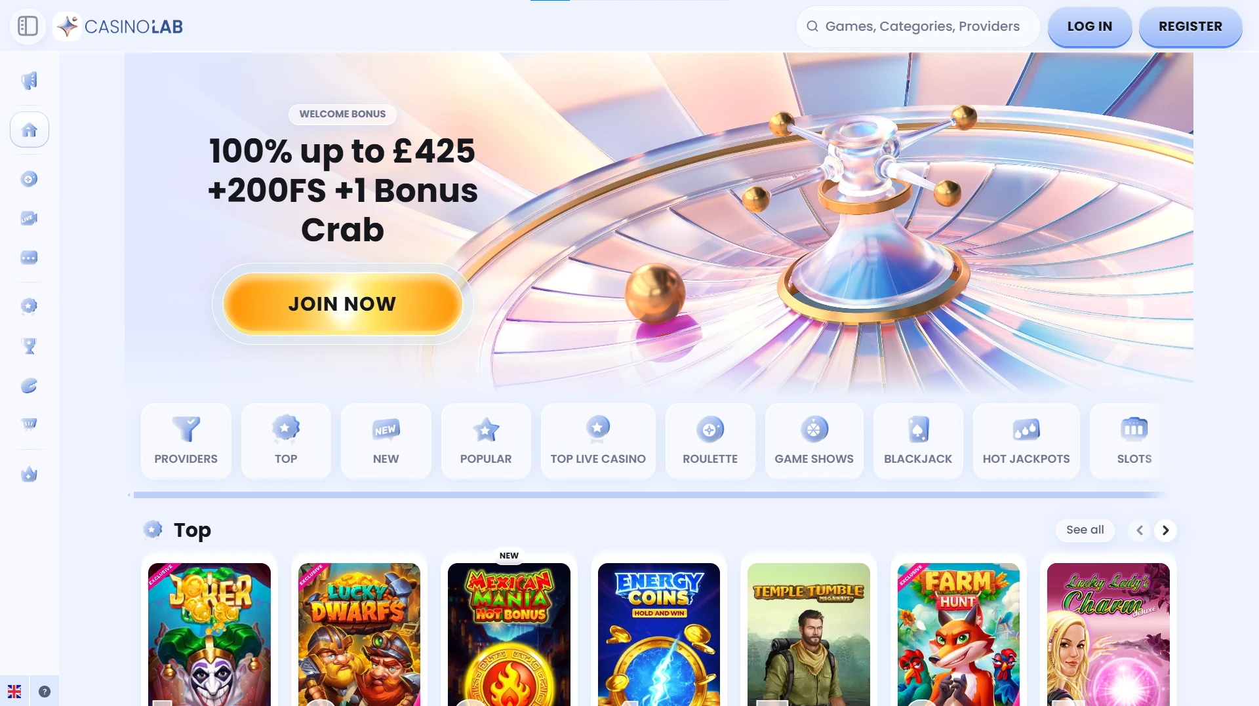Screen dimensions: 1259x706
Task: Click the JOIN NOW button
Action: click(342, 304)
